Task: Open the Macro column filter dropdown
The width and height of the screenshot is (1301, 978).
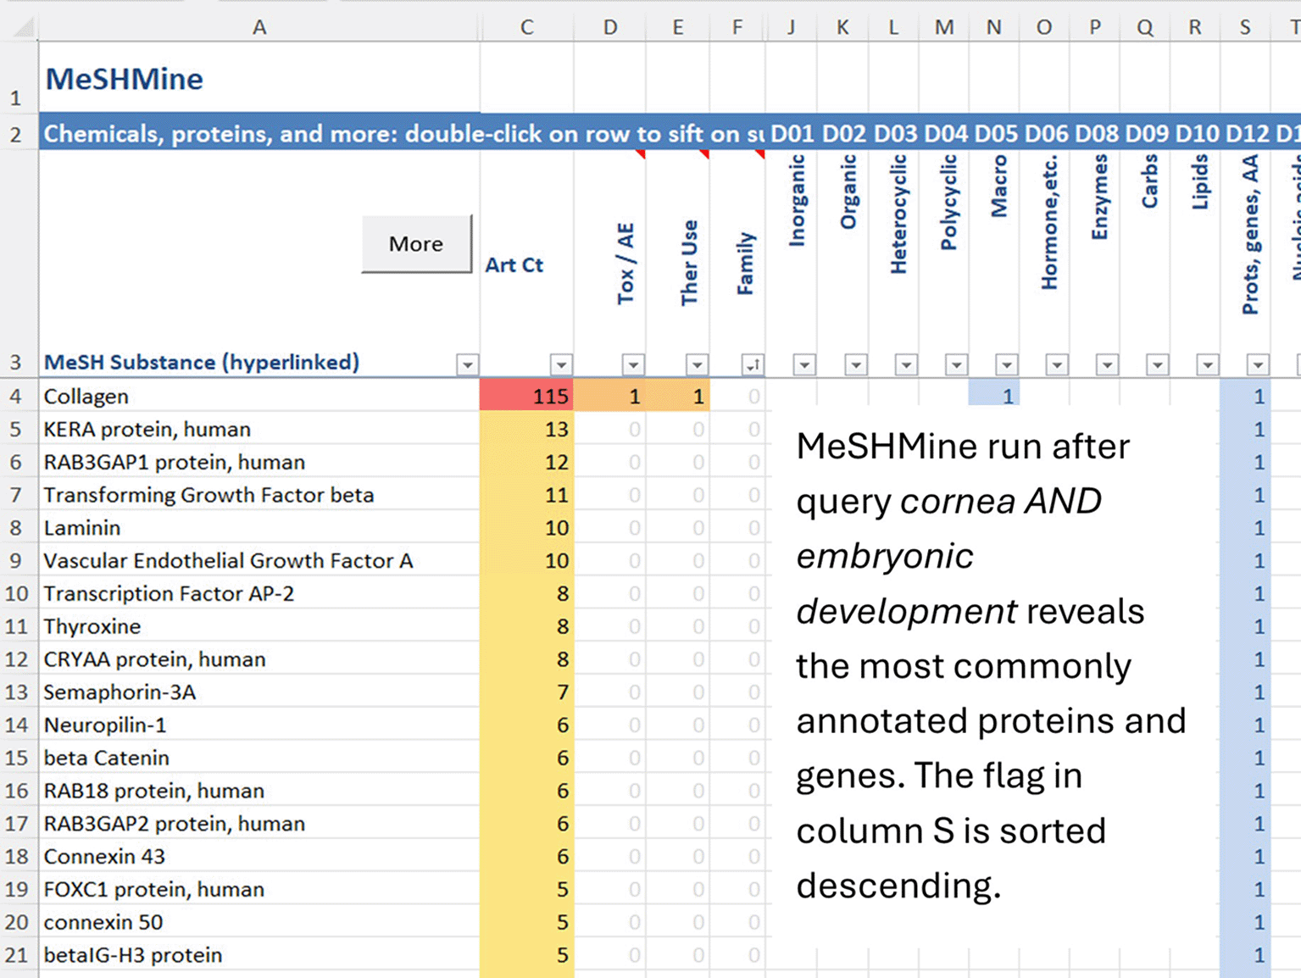Action: [x=1006, y=364]
